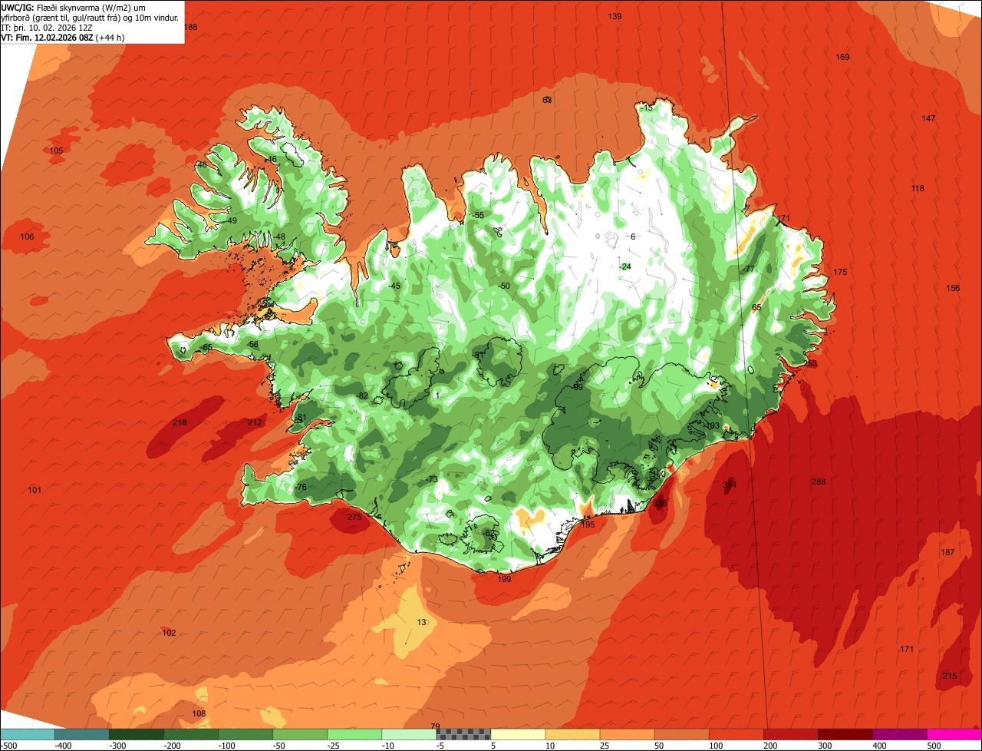Viewport: 982px width, 751px height.
Task: Click the map value '171' in the southeast ocean
Action: (907, 649)
